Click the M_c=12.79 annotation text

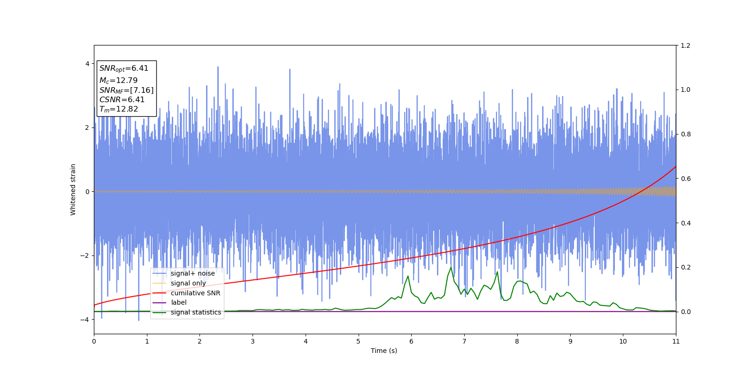tap(118, 81)
